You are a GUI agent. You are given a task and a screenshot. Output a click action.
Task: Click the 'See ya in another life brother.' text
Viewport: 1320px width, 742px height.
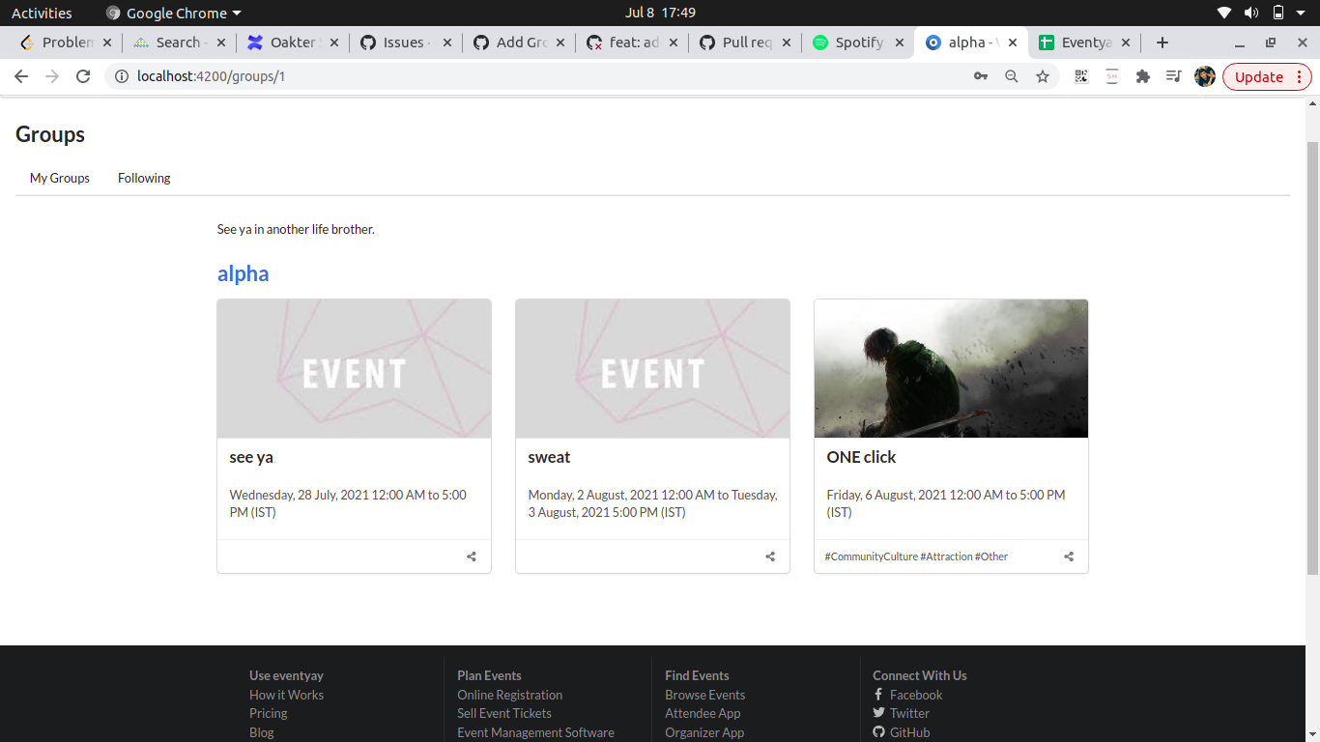(x=296, y=230)
